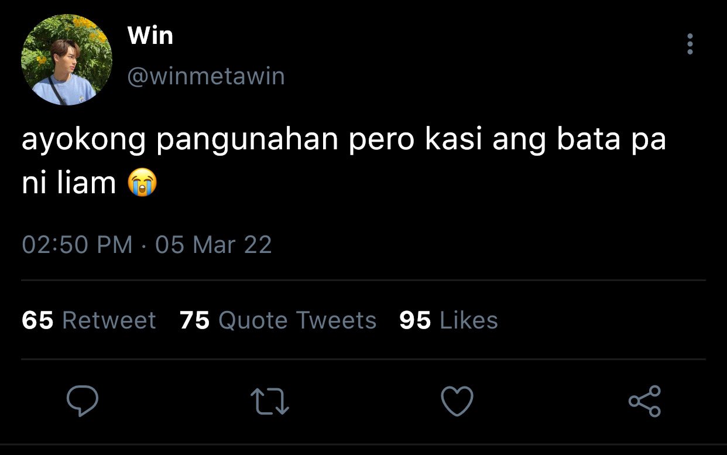Click the 02:50 PM timestamp

[x=77, y=244]
